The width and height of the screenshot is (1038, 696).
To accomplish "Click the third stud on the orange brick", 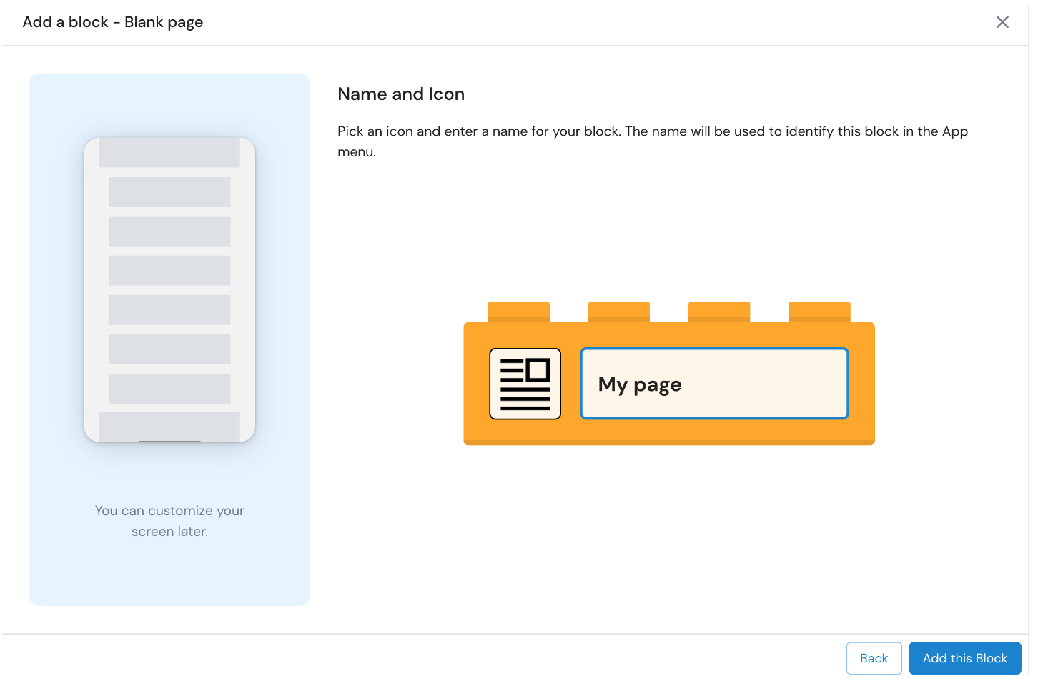I will pyautogui.click(x=718, y=312).
